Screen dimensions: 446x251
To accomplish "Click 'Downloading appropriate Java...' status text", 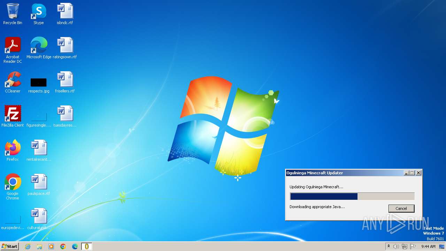I will pyautogui.click(x=317, y=207).
